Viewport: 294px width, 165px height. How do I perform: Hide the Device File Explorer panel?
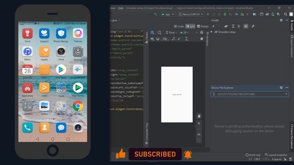coord(287,88)
